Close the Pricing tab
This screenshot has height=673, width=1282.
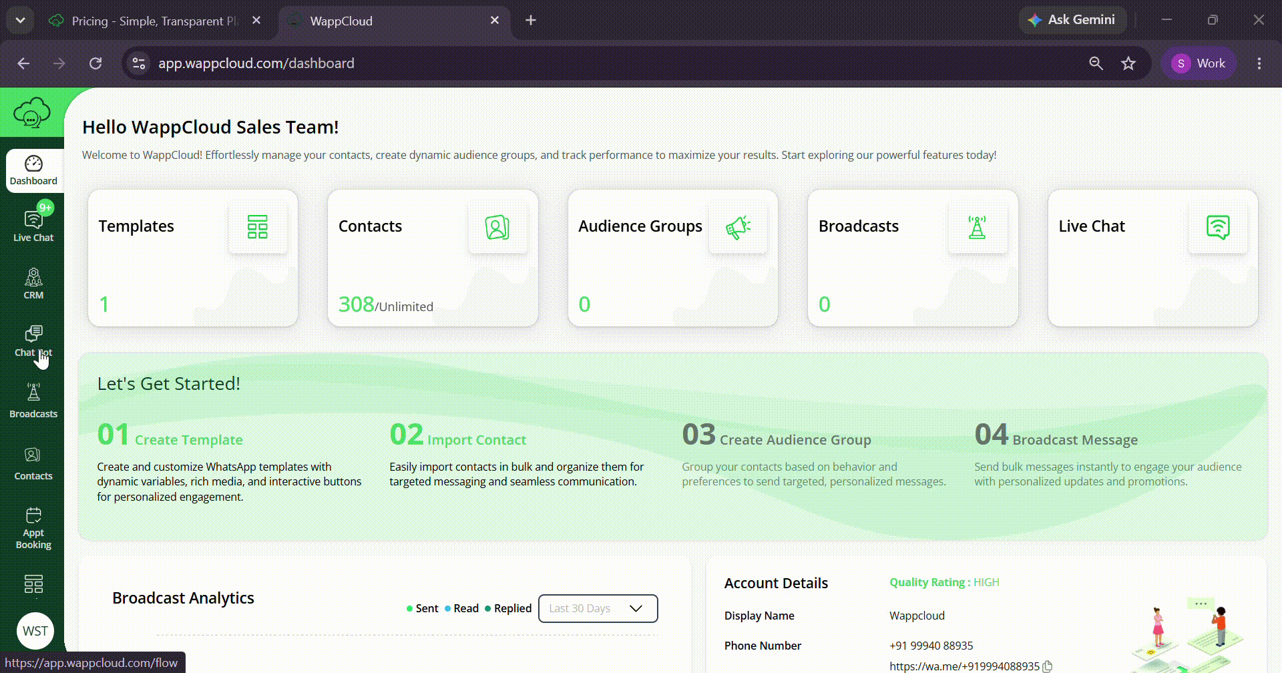point(256,21)
